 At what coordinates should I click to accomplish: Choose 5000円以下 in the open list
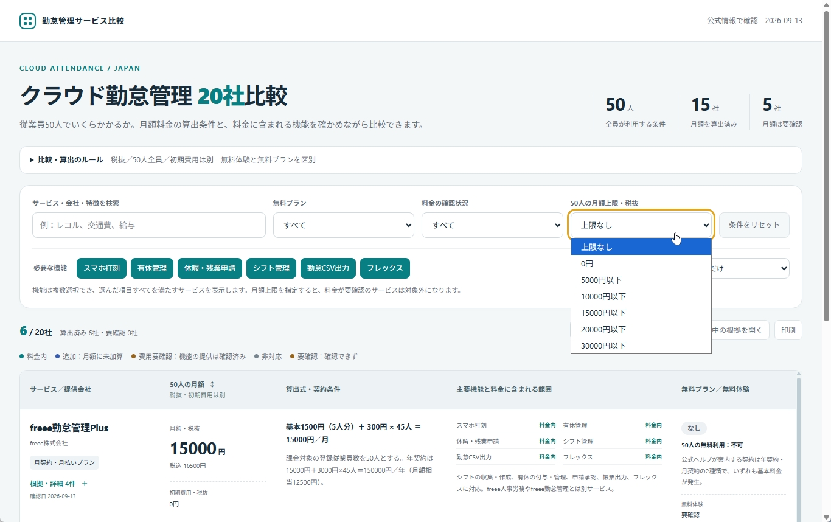pos(641,280)
